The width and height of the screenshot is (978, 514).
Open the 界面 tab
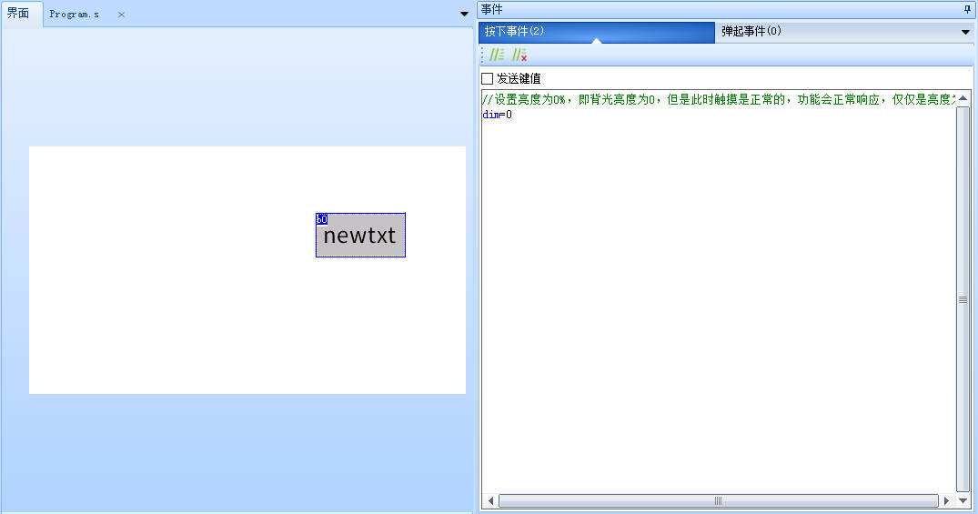18,14
